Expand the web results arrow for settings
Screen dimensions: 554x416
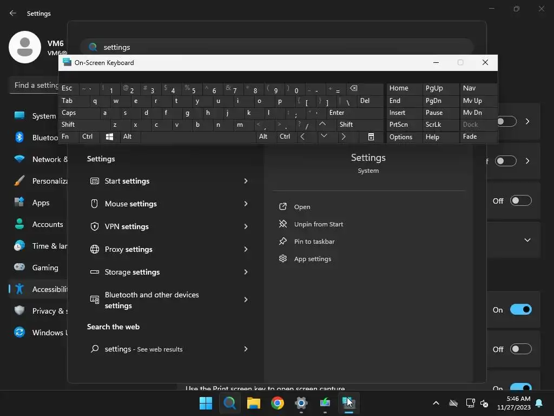click(x=246, y=349)
